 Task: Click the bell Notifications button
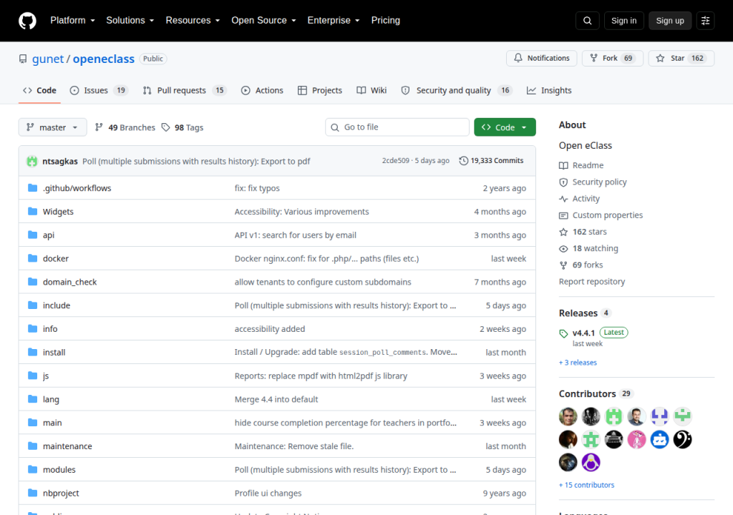[x=541, y=58]
